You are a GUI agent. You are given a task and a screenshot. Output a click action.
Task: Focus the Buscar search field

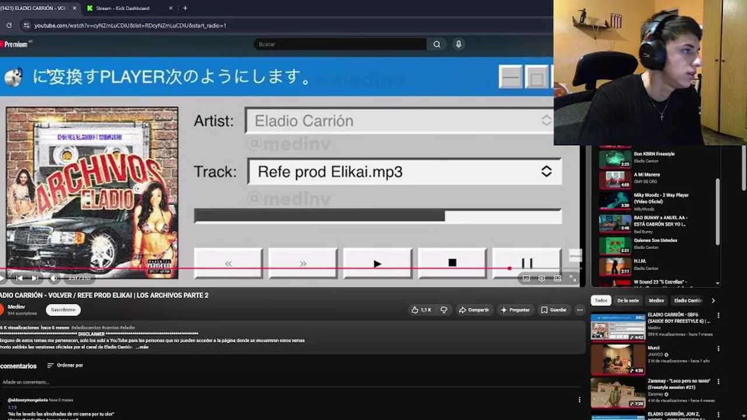click(x=340, y=44)
